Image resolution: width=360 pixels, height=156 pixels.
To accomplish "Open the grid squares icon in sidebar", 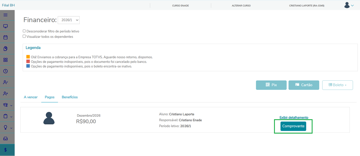I will click(x=5, y=60).
